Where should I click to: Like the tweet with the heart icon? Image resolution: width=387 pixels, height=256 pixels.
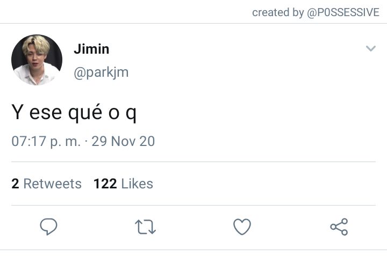(x=242, y=226)
